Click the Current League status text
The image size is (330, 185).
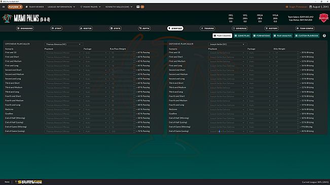tap(315, 182)
